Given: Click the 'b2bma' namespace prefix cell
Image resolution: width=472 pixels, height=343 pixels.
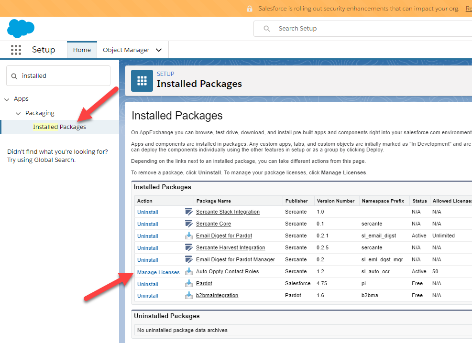Looking at the screenshot, I should click(x=370, y=296).
